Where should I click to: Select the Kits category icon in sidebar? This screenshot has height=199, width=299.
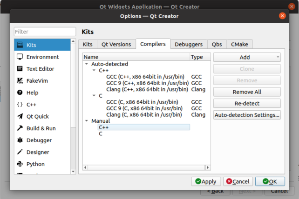point(20,45)
